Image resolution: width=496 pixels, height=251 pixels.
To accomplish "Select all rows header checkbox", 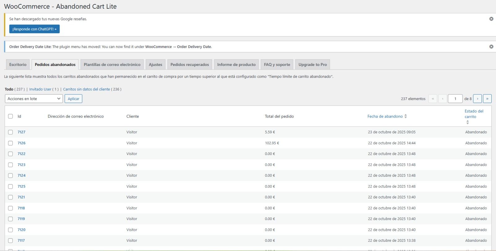I will coord(11,116).
